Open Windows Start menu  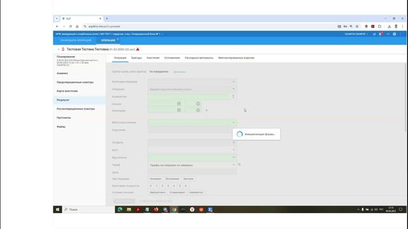point(57,209)
